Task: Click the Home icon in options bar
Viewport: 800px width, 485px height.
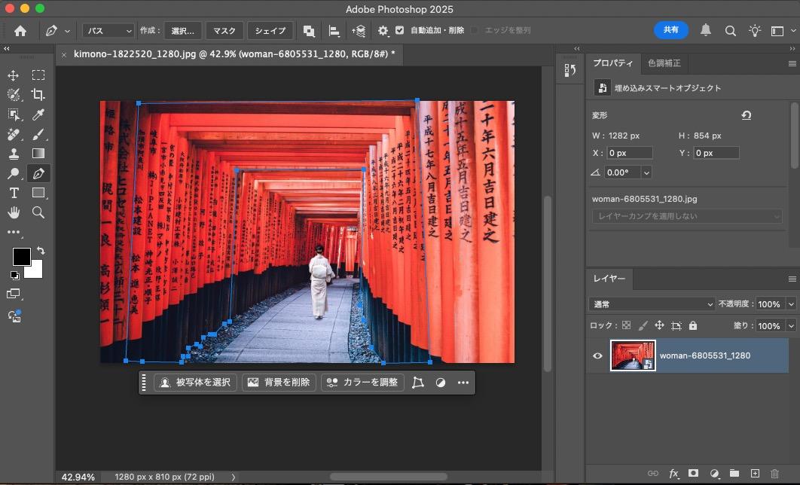Action: click(x=20, y=31)
